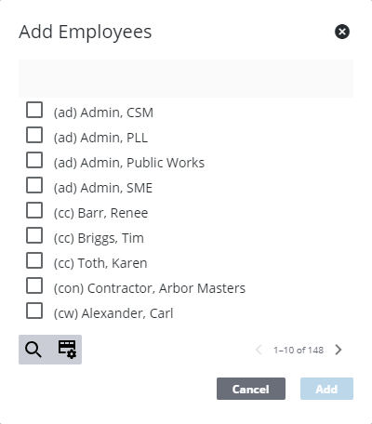
Task: Go to previous page of employees
Action: point(259,350)
